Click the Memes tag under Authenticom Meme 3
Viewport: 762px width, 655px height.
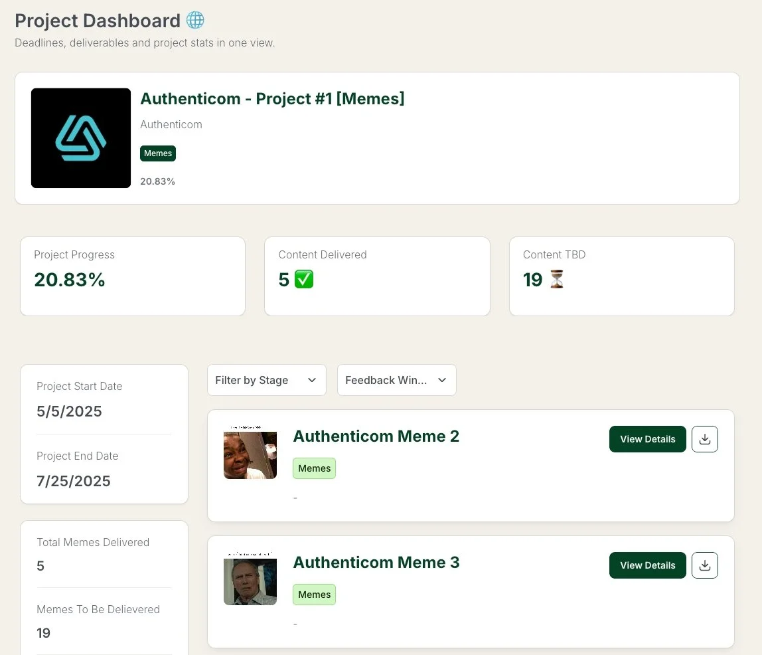(315, 595)
